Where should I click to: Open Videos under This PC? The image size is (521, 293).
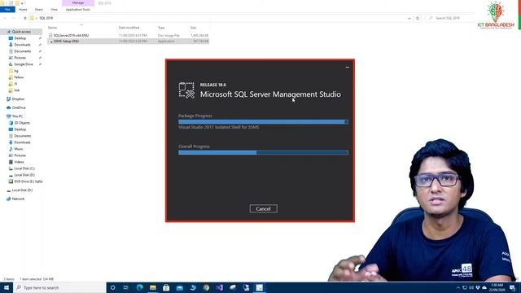tap(19, 162)
